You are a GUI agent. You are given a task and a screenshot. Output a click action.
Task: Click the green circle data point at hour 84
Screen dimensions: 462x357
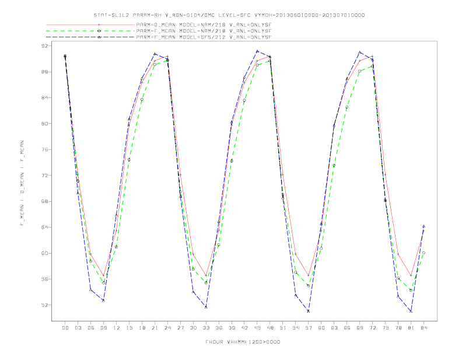pos(423,253)
